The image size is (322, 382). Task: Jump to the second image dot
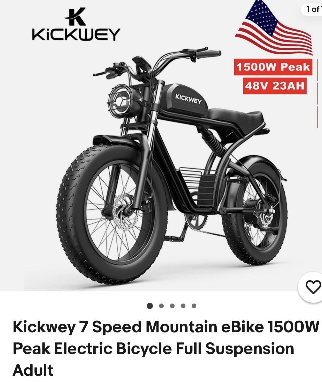coord(161,306)
